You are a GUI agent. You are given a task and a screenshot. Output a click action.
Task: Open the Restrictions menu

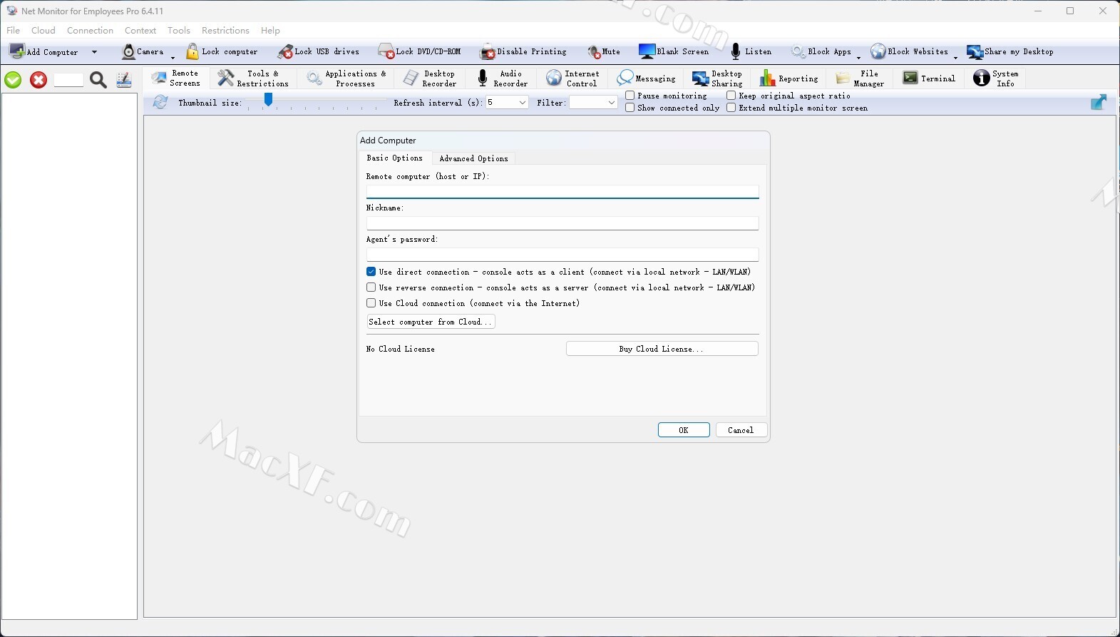point(225,31)
